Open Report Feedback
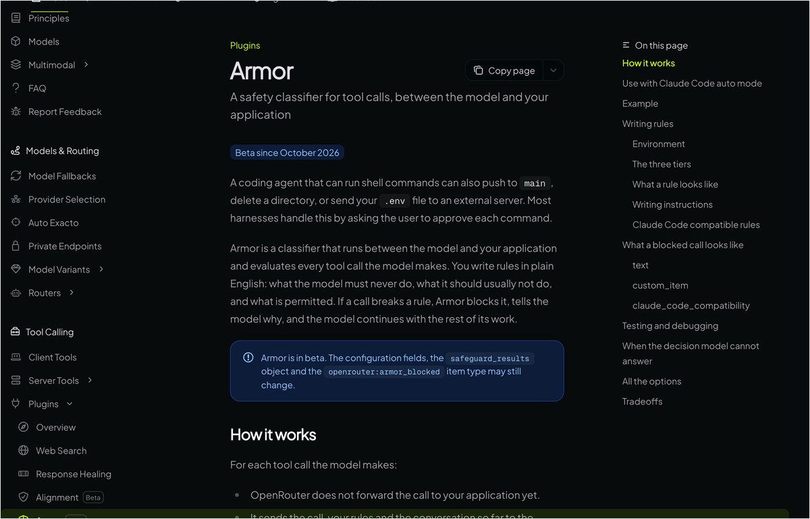Viewport: 810px width, 519px height. 65,112
